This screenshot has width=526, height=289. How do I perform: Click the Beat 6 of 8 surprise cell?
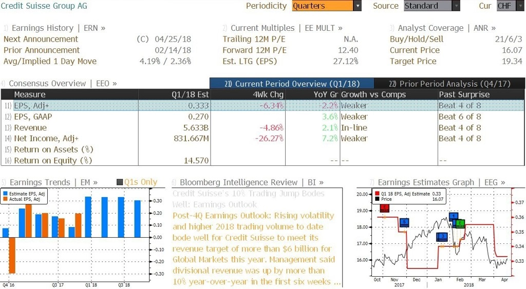click(x=460, y=117)
